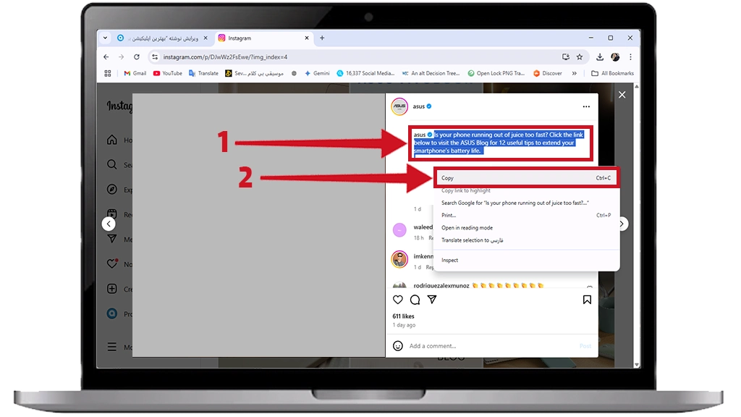Open Chrome three-dot menu
Screen dimensions: 741x417
[x=630, y=57]
